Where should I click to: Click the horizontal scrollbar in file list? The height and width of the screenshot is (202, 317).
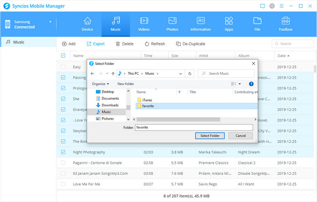[x=178, y=119]
